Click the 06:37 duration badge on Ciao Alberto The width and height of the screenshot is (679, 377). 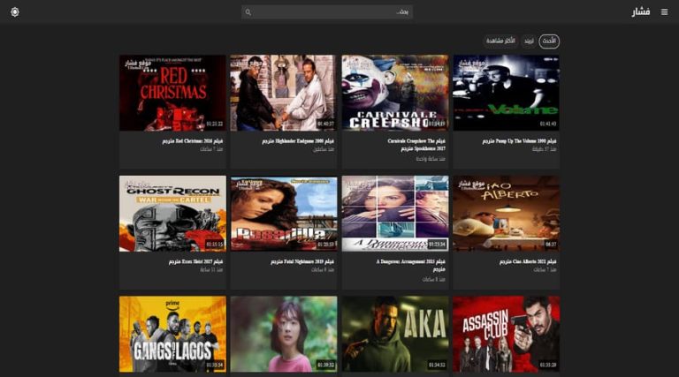(551, 245)
